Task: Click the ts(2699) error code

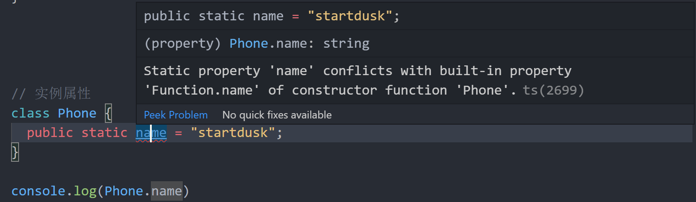Action: click(x=554, y=90)
